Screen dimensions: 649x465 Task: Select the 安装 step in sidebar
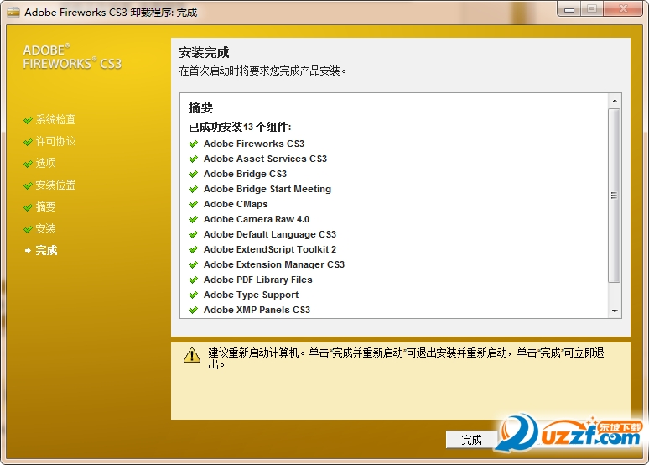pos(45,228)
